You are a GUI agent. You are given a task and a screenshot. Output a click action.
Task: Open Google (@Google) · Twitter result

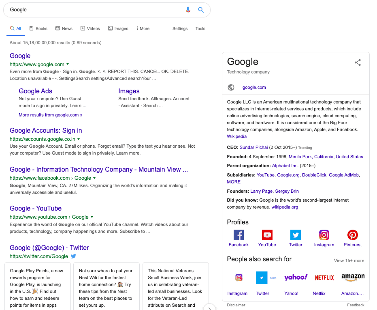click(49, 248)
